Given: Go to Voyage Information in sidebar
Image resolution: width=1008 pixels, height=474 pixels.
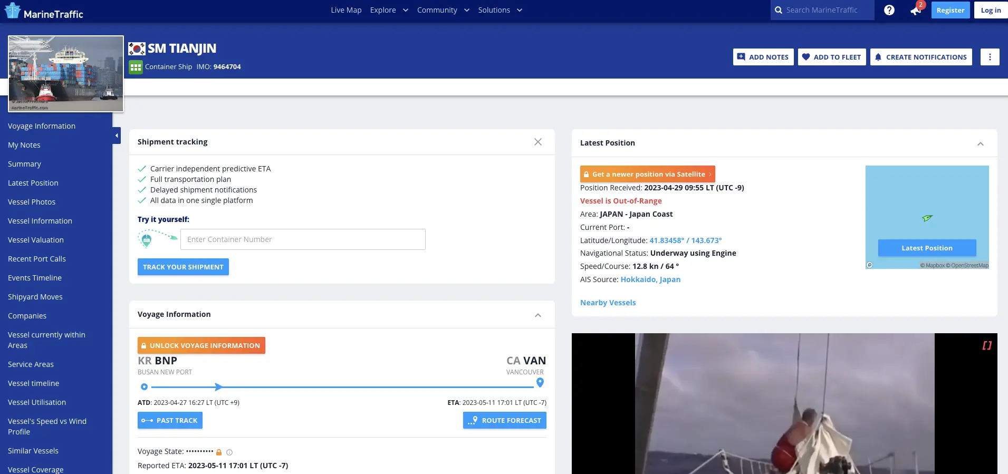Looking at the screenshot, I should pos(42,126).
